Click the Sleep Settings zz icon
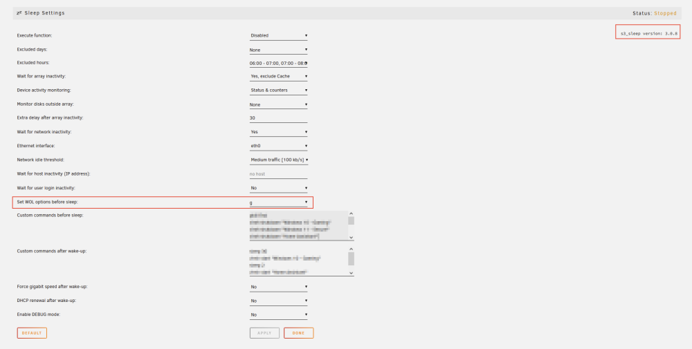 pyautogui.click(x=19, y=12)
